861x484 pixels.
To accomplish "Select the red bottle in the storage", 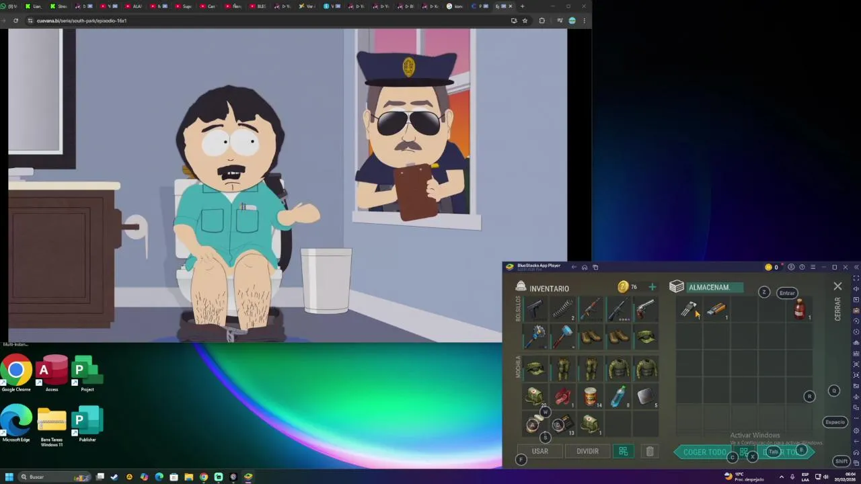I will (x=799, y=309).
